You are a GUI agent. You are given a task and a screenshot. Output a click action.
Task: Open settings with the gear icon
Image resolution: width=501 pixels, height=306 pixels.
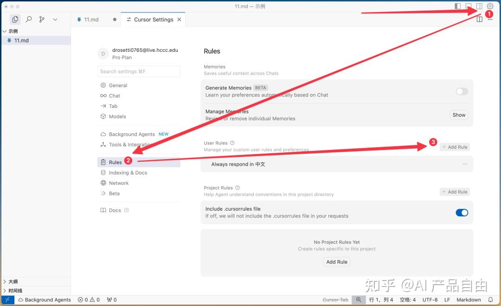(x=490, y=6)
